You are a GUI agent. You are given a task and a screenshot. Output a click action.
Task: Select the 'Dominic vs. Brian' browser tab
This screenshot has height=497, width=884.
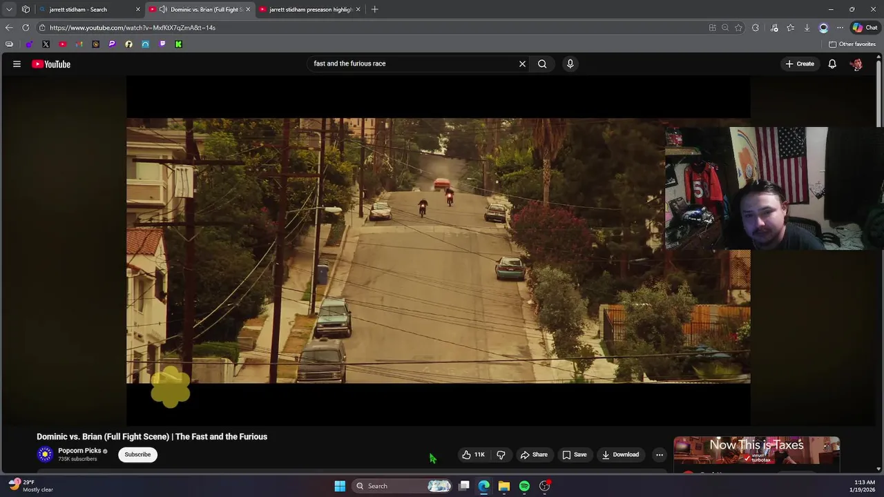pos(200,10)
